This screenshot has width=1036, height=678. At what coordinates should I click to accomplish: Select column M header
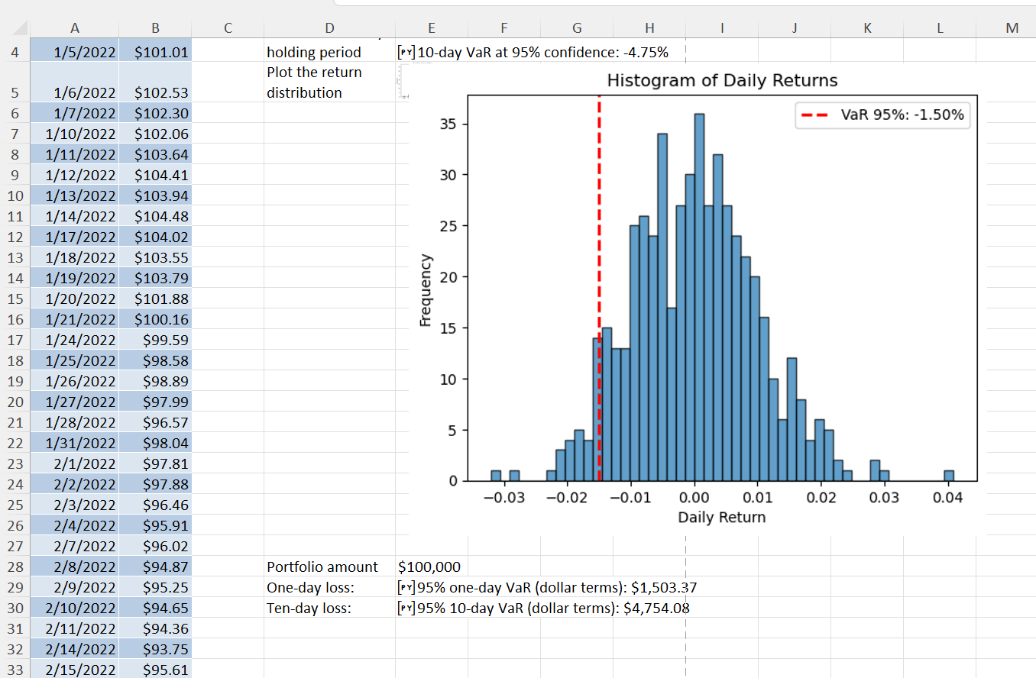1012,28
